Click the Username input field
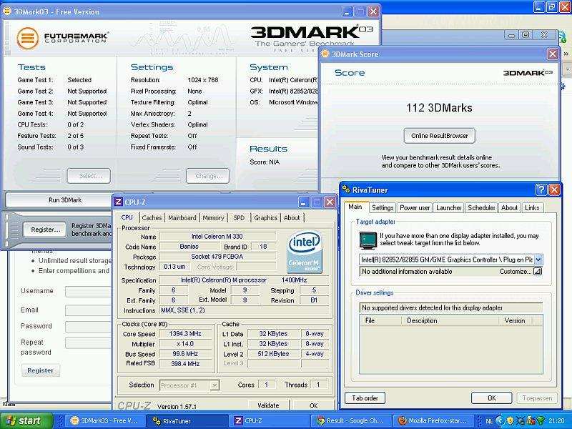Viewport: 572px width, 429px height. point(88,291)
